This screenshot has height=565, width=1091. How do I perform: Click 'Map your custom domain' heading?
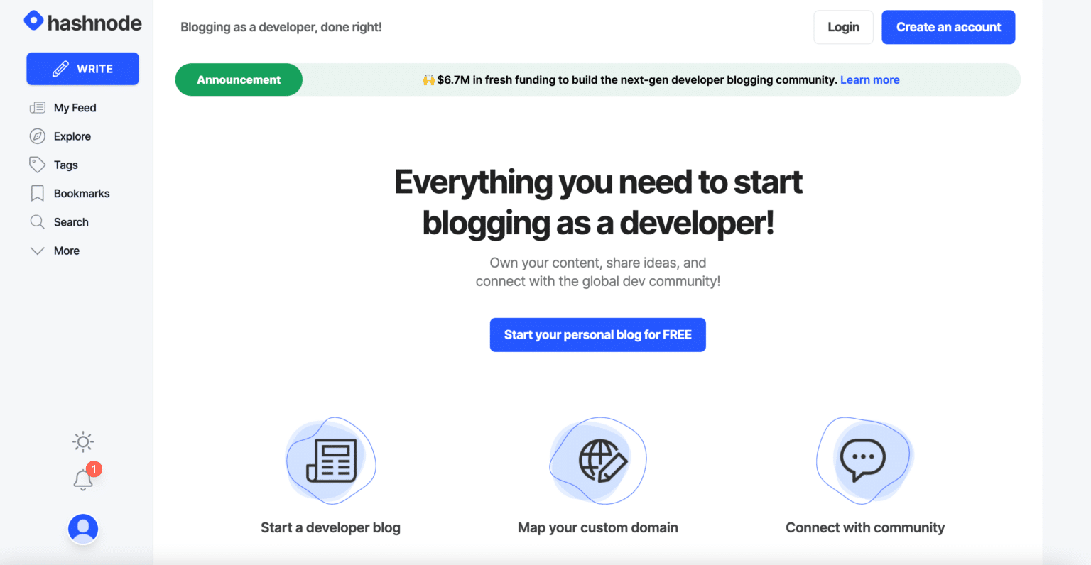598,527
